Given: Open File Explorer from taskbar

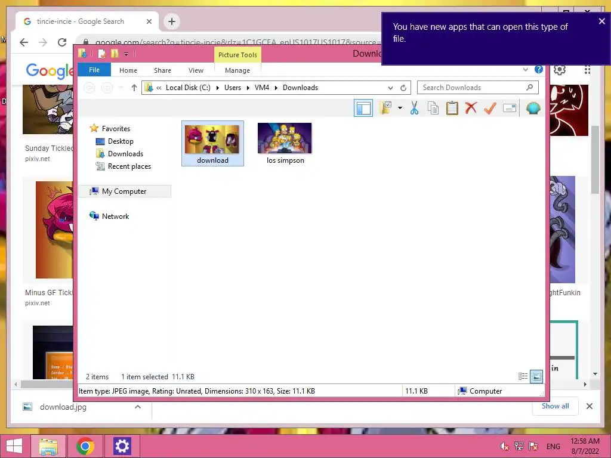Looking at the screenshot, I should coord(48,446).
